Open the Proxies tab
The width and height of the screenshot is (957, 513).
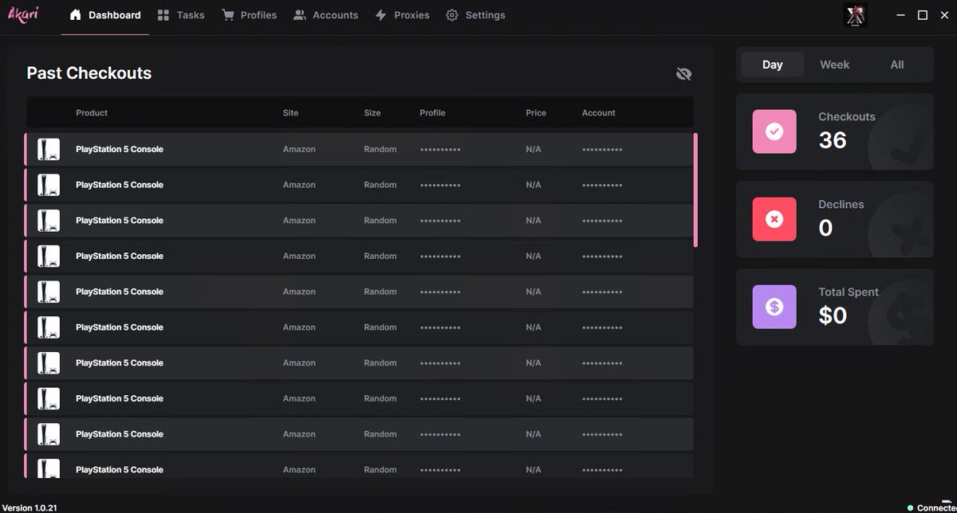(x=402, y=15)
